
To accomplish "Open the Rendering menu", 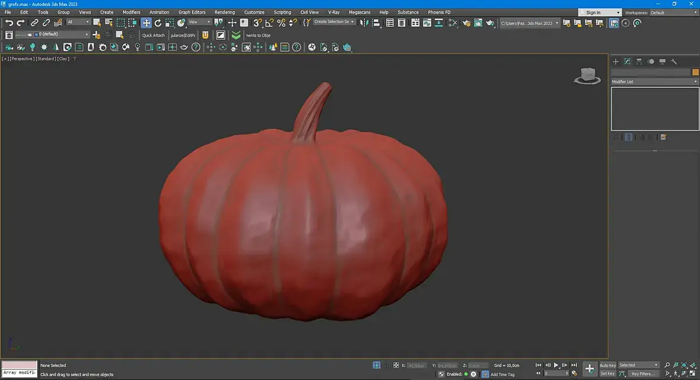I will coord(224,12).
